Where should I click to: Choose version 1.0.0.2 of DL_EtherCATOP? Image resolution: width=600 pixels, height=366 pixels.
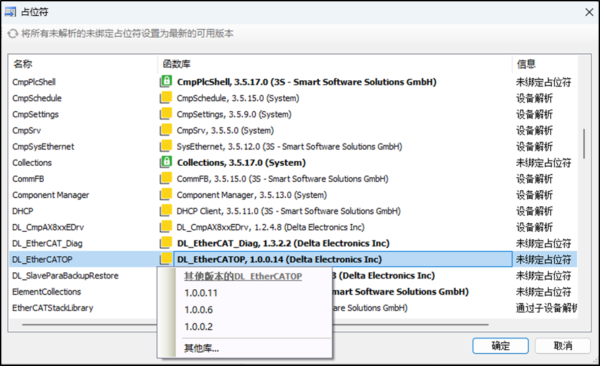[198, 327]
